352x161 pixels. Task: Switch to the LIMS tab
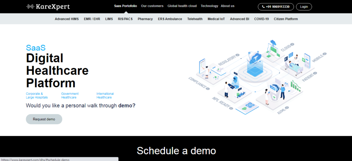[x=109, y=19]
